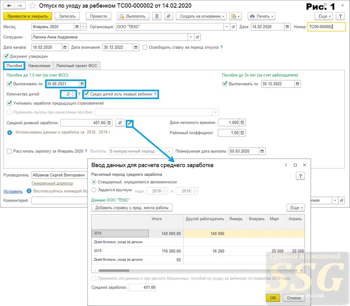Switch to the Начисления tab
This screenshot has height=306, width=350.
click(x=39, y=66)
